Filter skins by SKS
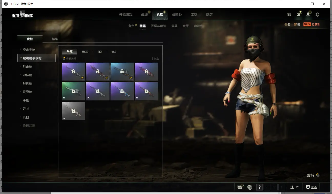The image size is (332, 194). click(x=100, y=52)
